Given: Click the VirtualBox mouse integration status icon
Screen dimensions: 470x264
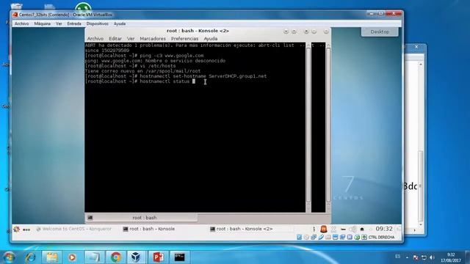Looking at the screenshot, I should [357, 237].
